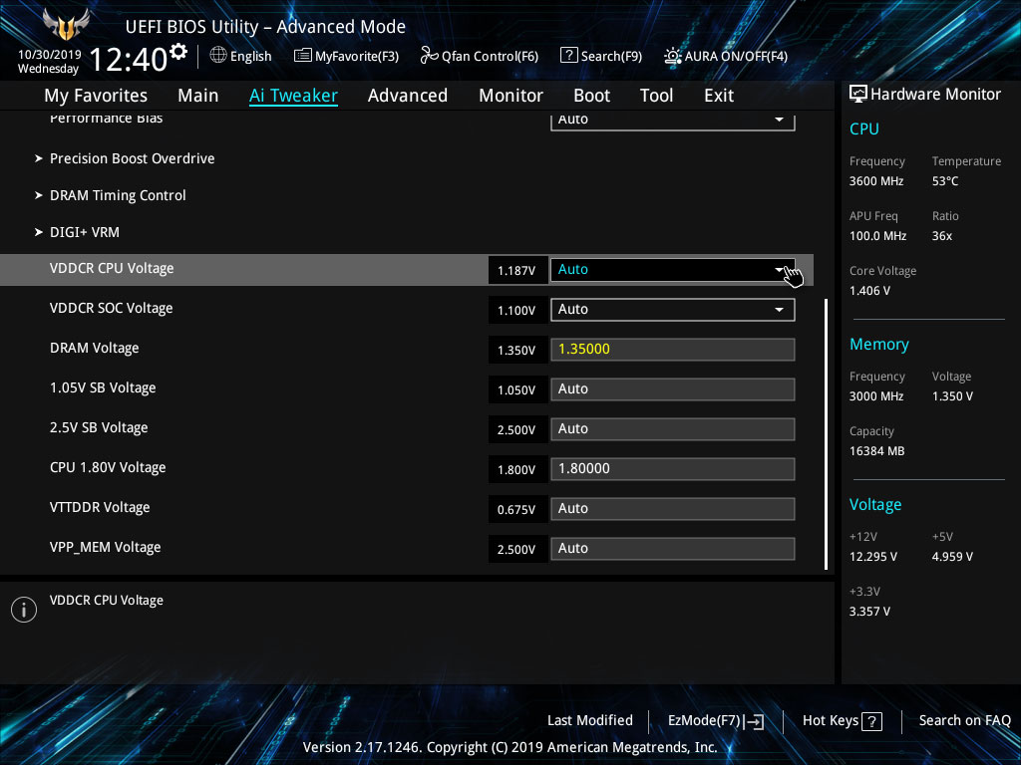The image size is (1021, 765).
Task: Open VDDCR SOC Voltage Auto dropdown
Action: 673,310
